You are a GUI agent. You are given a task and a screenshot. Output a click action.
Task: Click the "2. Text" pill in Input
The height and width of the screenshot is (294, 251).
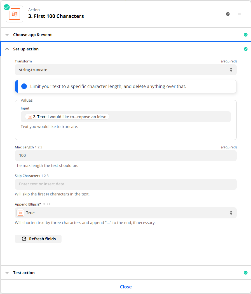tap(67, 117)
